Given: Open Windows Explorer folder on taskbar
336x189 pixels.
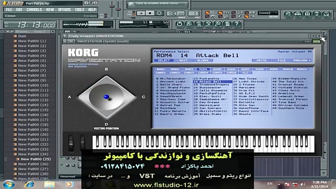Looking at the screenshot, I should (49, 184).
